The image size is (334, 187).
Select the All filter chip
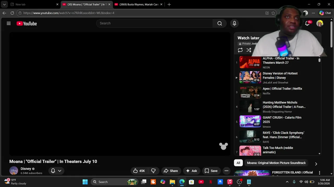[238, 163]
